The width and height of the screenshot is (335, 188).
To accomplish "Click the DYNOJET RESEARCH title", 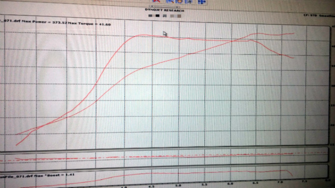I will [164, 10].
